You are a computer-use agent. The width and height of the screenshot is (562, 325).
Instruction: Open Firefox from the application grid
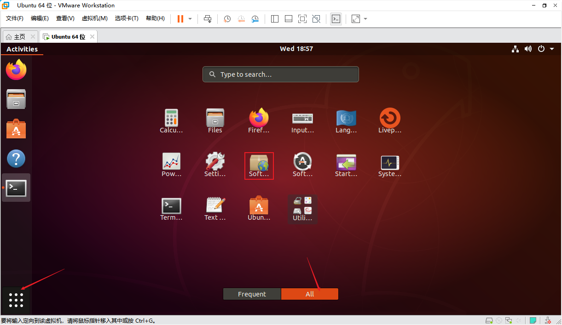click(x=259, y=121)
